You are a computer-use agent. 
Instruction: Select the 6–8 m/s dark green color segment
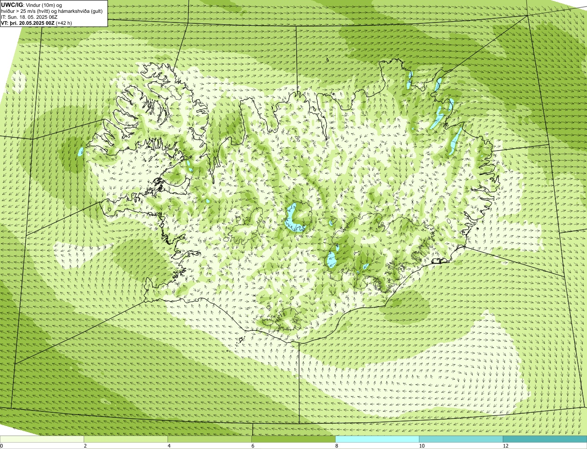293,439
